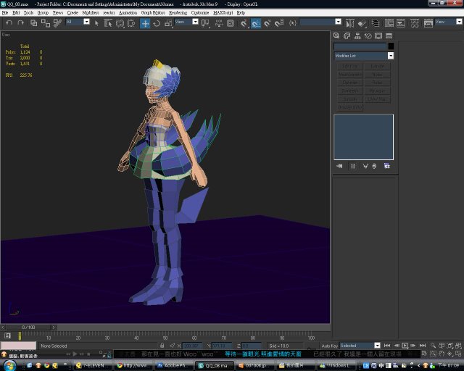464x371 pixels.
Task: Open the Utilities panel tab
Action: pyautogui.click(x=388, y=36)
